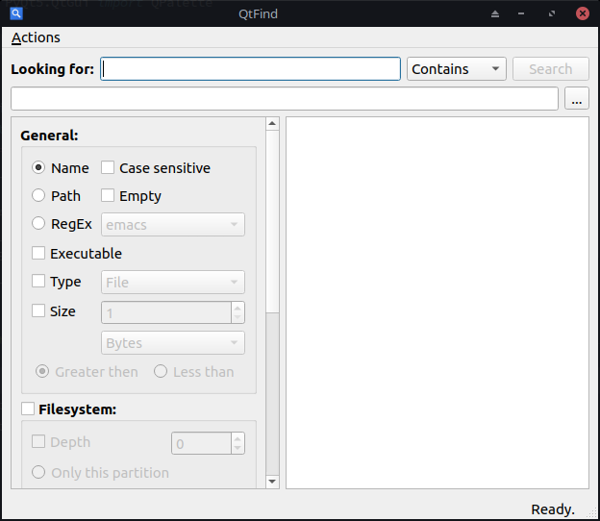Open the File type dropdown
Screen dimensions: 600x521
(172, 283)
